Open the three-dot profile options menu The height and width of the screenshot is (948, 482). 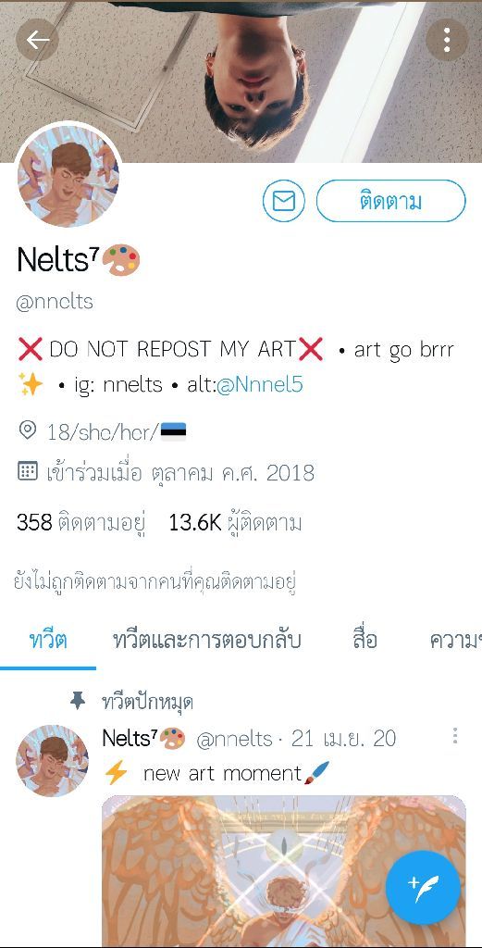coord(447,41)
